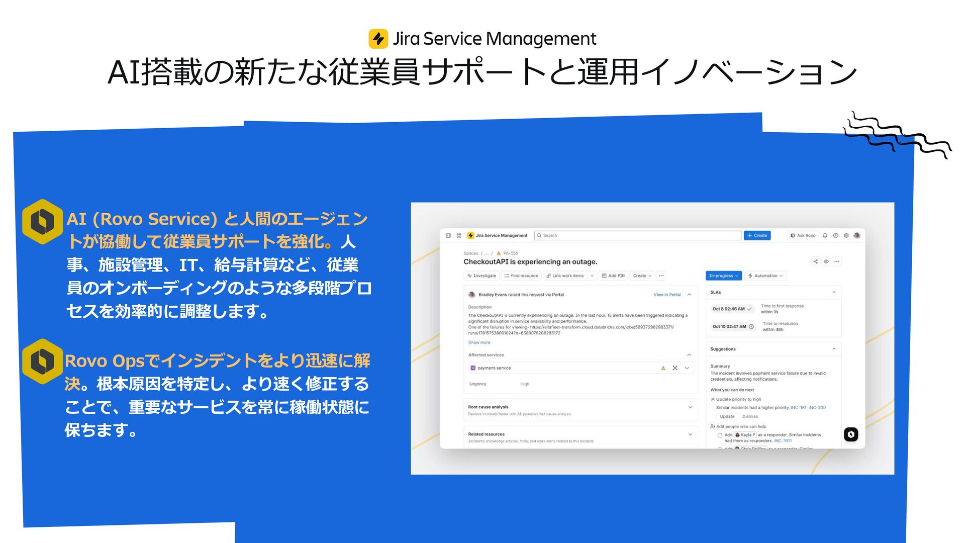965x543 pixels.
Task: Toggle the sidebar panel icon
Action: coord(448,235)
